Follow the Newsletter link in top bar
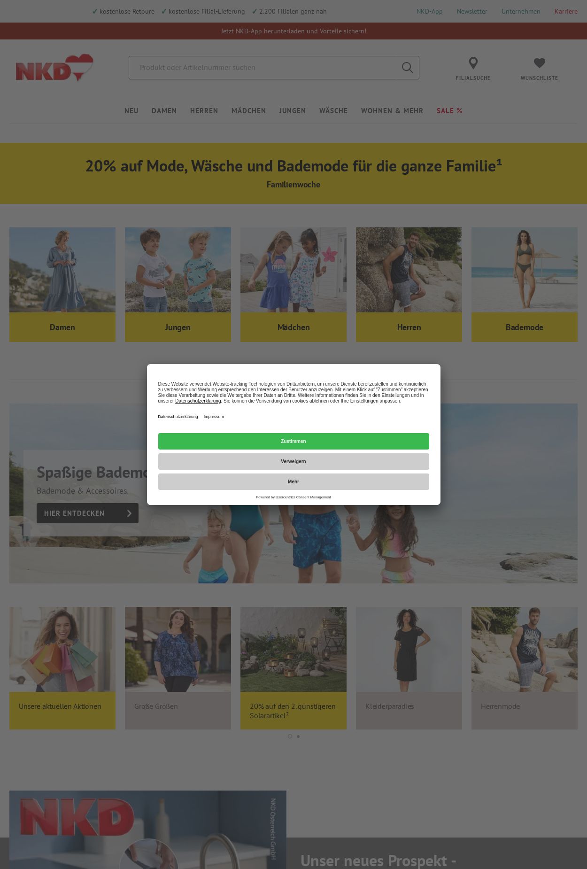This screenshot has height=869, width=587. point(472,11)
